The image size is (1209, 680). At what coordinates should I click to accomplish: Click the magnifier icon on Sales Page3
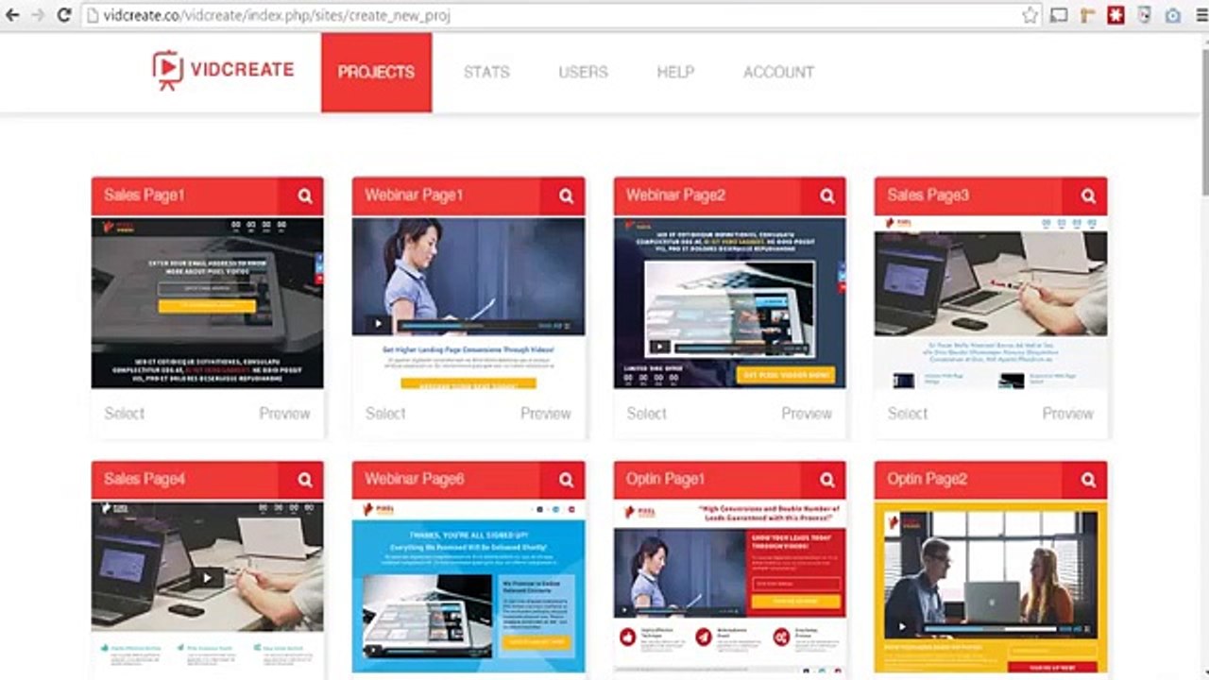[x=1088, y=195]
